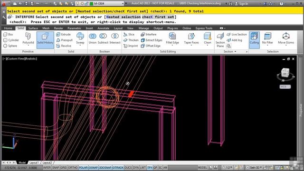Click the Sweep tool
This screenshot has height=171, width=304.
pos(80,38)
